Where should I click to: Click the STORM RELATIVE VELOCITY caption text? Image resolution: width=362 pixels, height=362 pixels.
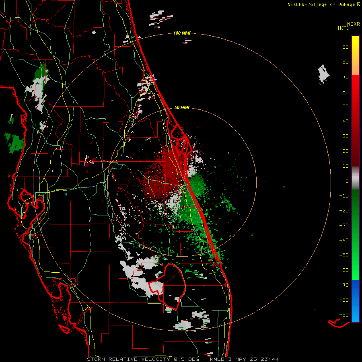(128, 359)
